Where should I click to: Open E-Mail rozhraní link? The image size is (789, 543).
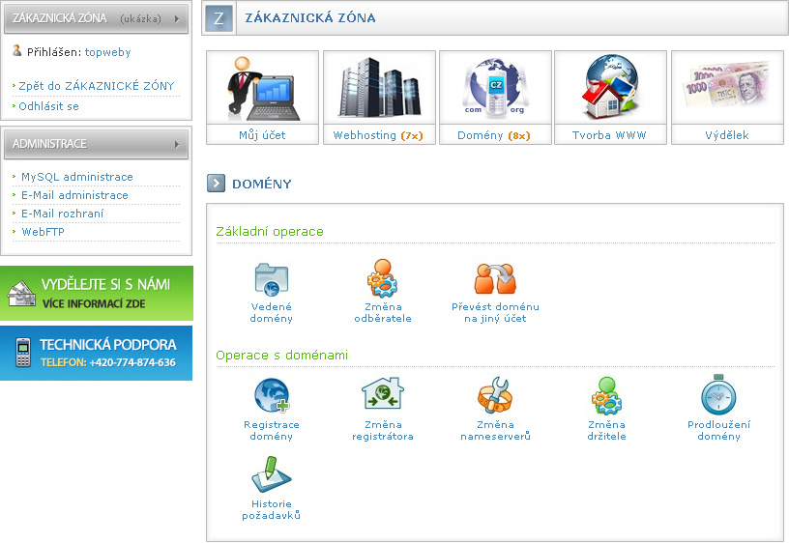63,214
